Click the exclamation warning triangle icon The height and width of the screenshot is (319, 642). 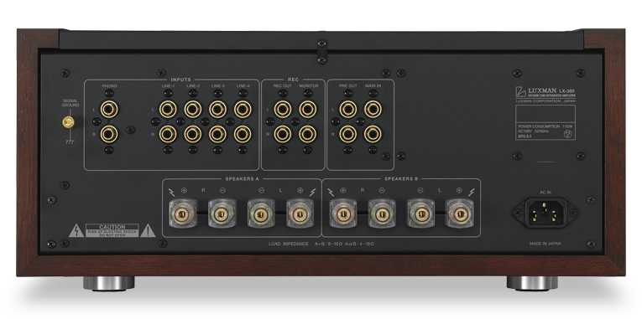click(148, 231)
